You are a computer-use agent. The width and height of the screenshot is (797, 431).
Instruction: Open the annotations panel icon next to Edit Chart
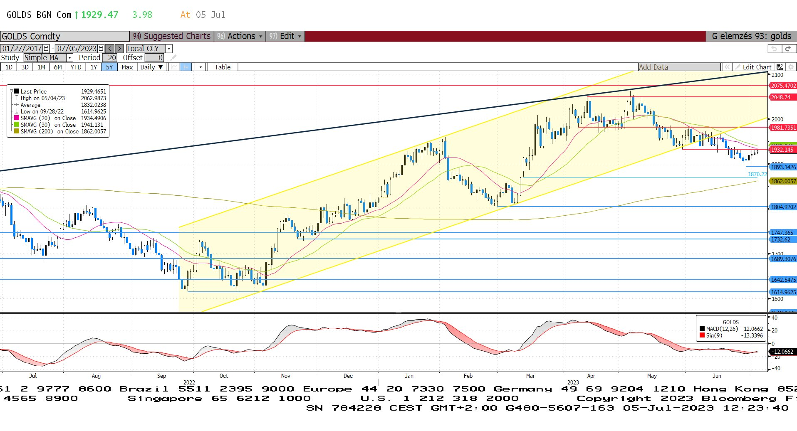pyautogui.click(x=780, y=67)
